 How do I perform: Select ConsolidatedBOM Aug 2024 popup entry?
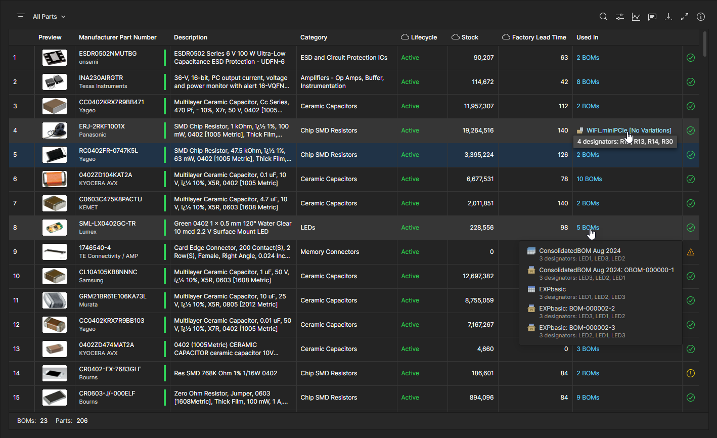click(579, 251)
